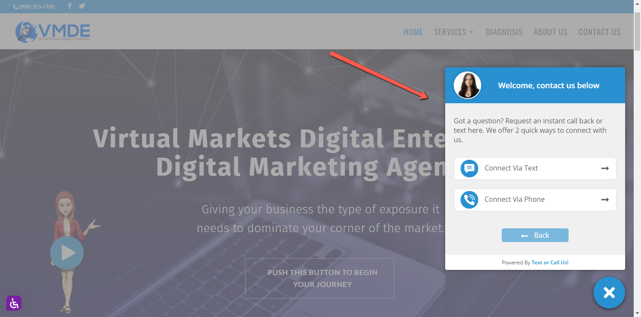Click the phone call icon in widget
641x317 pixels.
point(469,200)
